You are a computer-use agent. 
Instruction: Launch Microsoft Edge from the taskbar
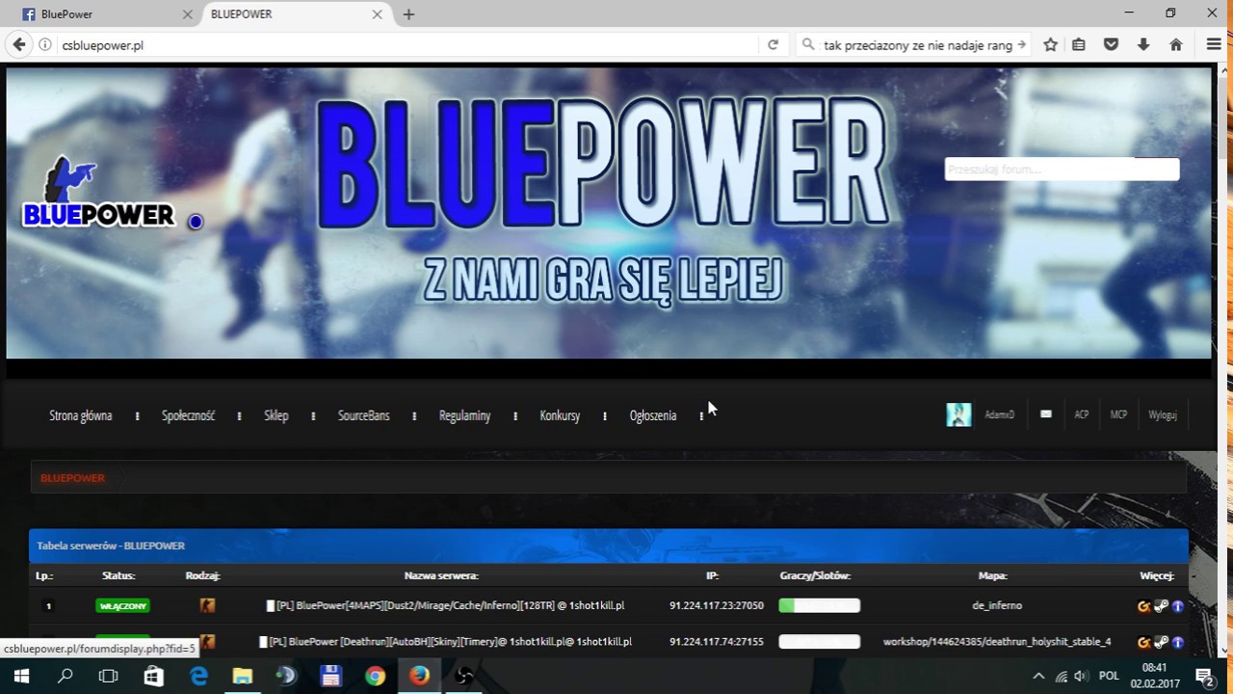tap(198, 676)
